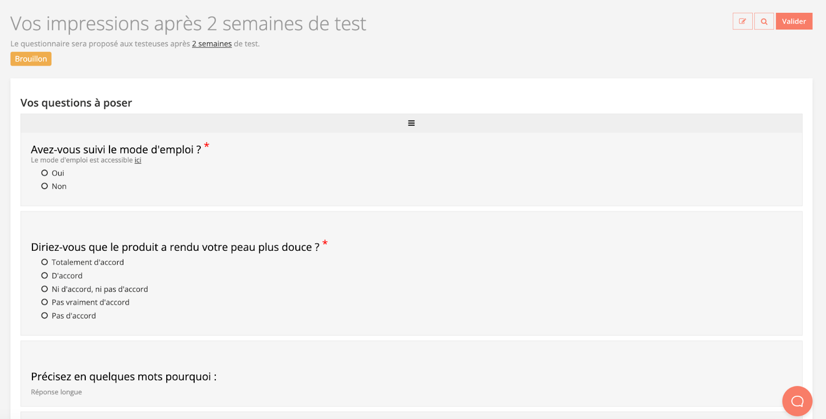Click the edit questionnaire pencil icon
The height and width of the screenshot is (419, 826).
coord(742,22)
